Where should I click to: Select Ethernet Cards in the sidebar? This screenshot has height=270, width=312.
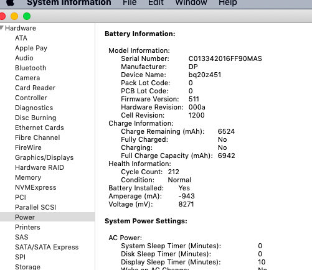[39, 128]
